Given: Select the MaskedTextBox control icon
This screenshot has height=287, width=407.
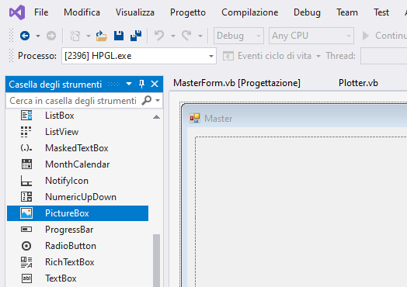Looking at the screenshot, I should tap(26, 148).
